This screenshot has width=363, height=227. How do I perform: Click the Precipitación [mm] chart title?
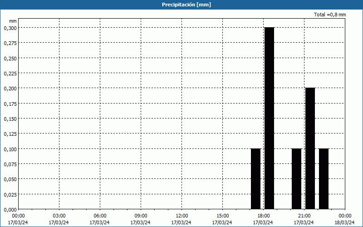[x=186, y=5]
